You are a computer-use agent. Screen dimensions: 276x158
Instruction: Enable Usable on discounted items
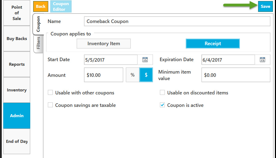click(x=162, y=93)
